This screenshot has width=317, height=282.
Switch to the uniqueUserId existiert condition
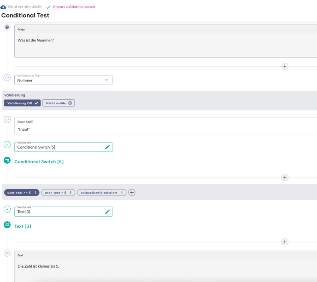pyautogui.click(x=99, y=193)
